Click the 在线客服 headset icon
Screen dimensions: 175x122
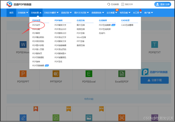pyautogui.click(x=109, y=4)
